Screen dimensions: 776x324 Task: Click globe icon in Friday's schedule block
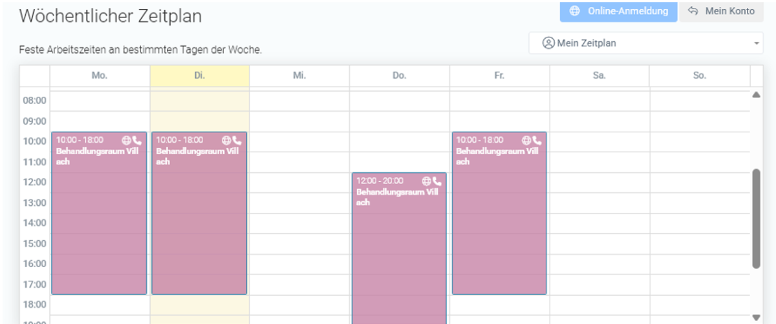click(x=526, y=140)
